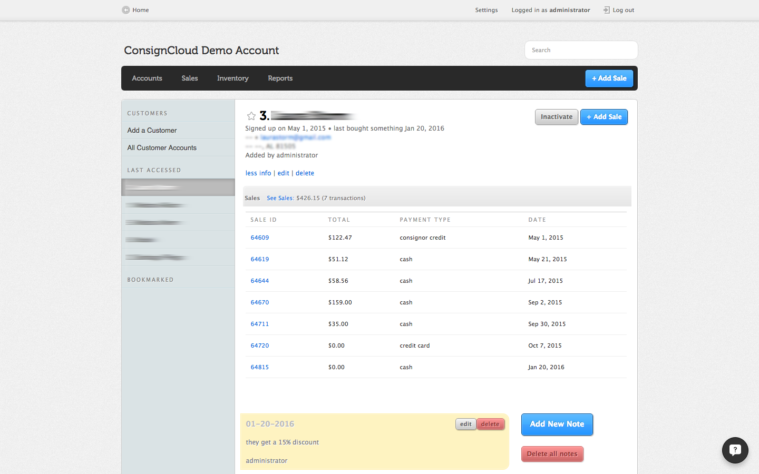Select Add a Customer in sidebar
The height and width of the screenshot is (474, 759).
(152, 131)
